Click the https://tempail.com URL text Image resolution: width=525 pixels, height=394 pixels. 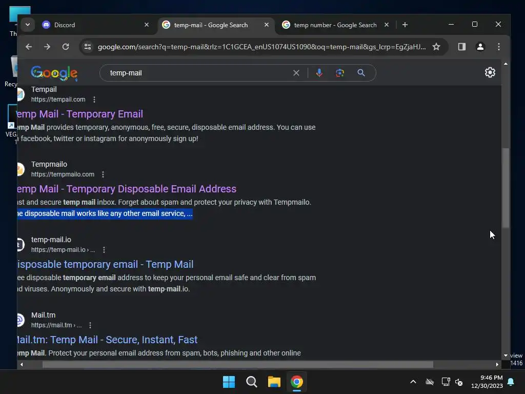tap(58, 100)
